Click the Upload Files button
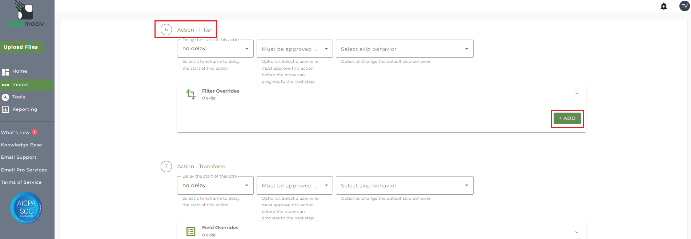 [x=21, y=47]
